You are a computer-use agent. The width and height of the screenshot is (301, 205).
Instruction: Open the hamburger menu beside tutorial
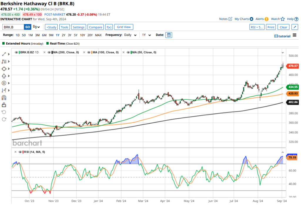click(x=295, y=36)
